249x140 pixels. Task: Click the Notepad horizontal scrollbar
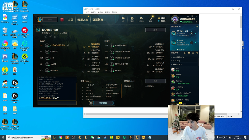coord(156,114)
